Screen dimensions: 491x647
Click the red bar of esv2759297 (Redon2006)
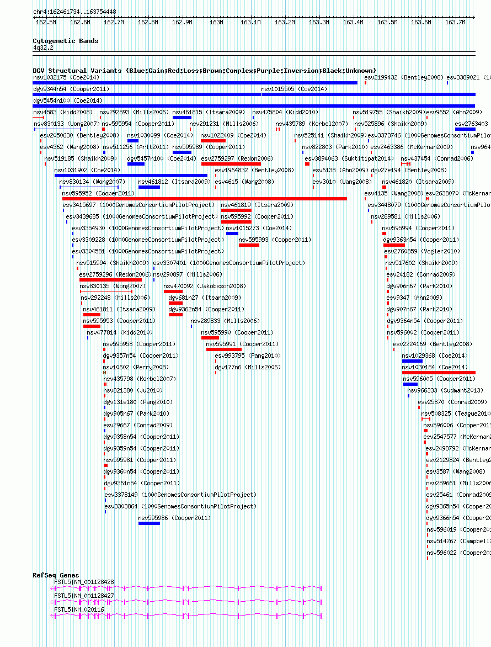(x=231, y=164)
